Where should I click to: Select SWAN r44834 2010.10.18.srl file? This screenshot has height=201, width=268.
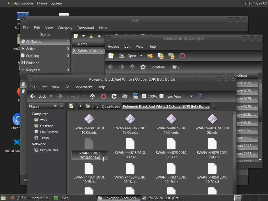130,173
